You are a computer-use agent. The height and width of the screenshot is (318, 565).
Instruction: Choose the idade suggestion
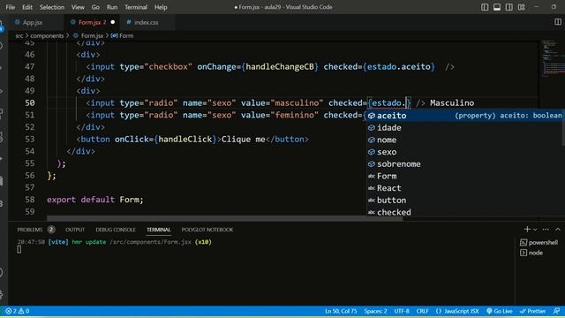click(465, 127)
